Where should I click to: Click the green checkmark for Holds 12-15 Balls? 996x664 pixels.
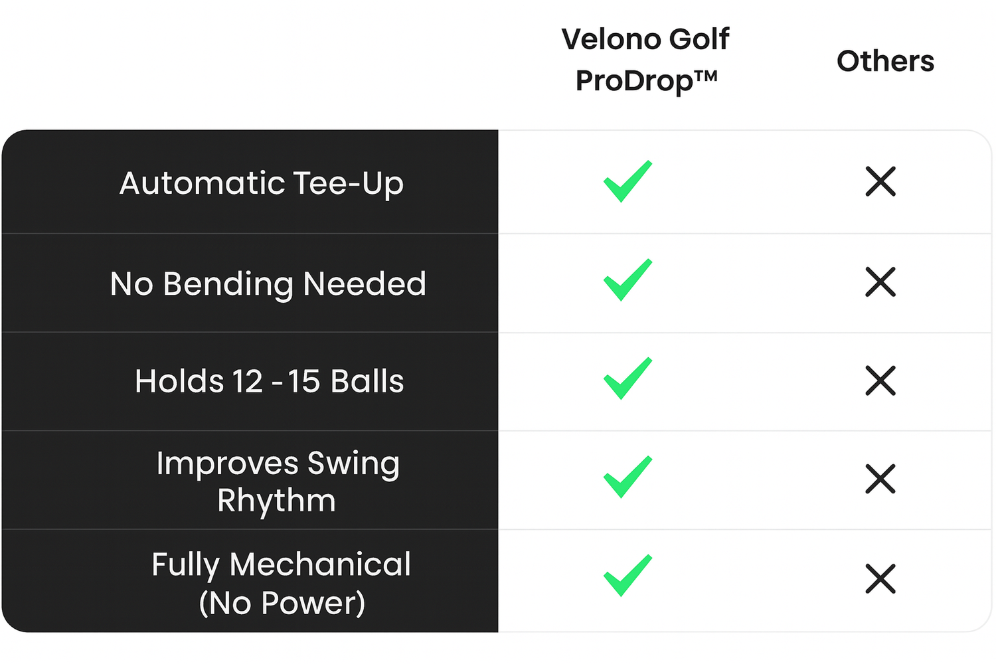(x=627, y=379)
